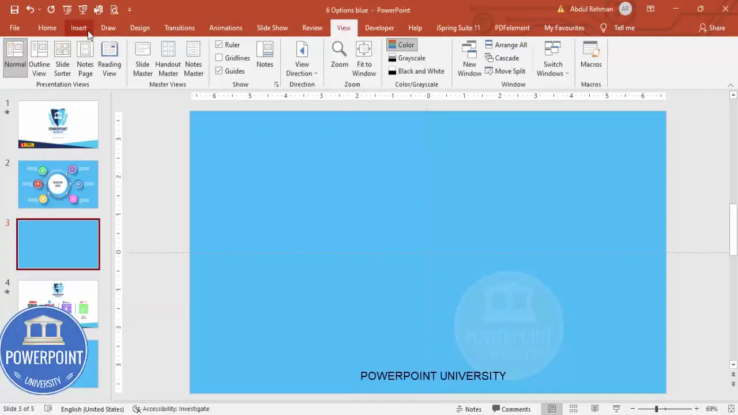Open the Zoom dialog magnifier

(340, 55)
